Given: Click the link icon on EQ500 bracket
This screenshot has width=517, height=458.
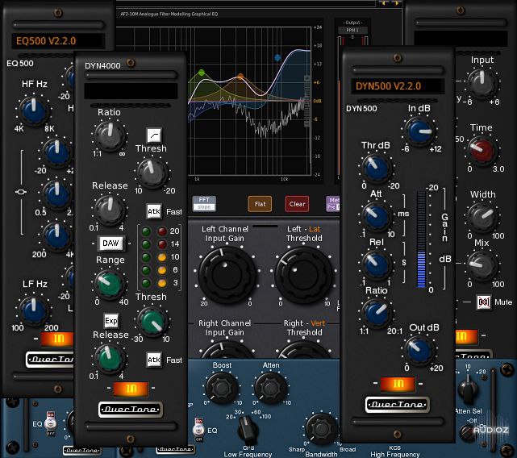Looking at the screenshot, I should click(21, 192).
